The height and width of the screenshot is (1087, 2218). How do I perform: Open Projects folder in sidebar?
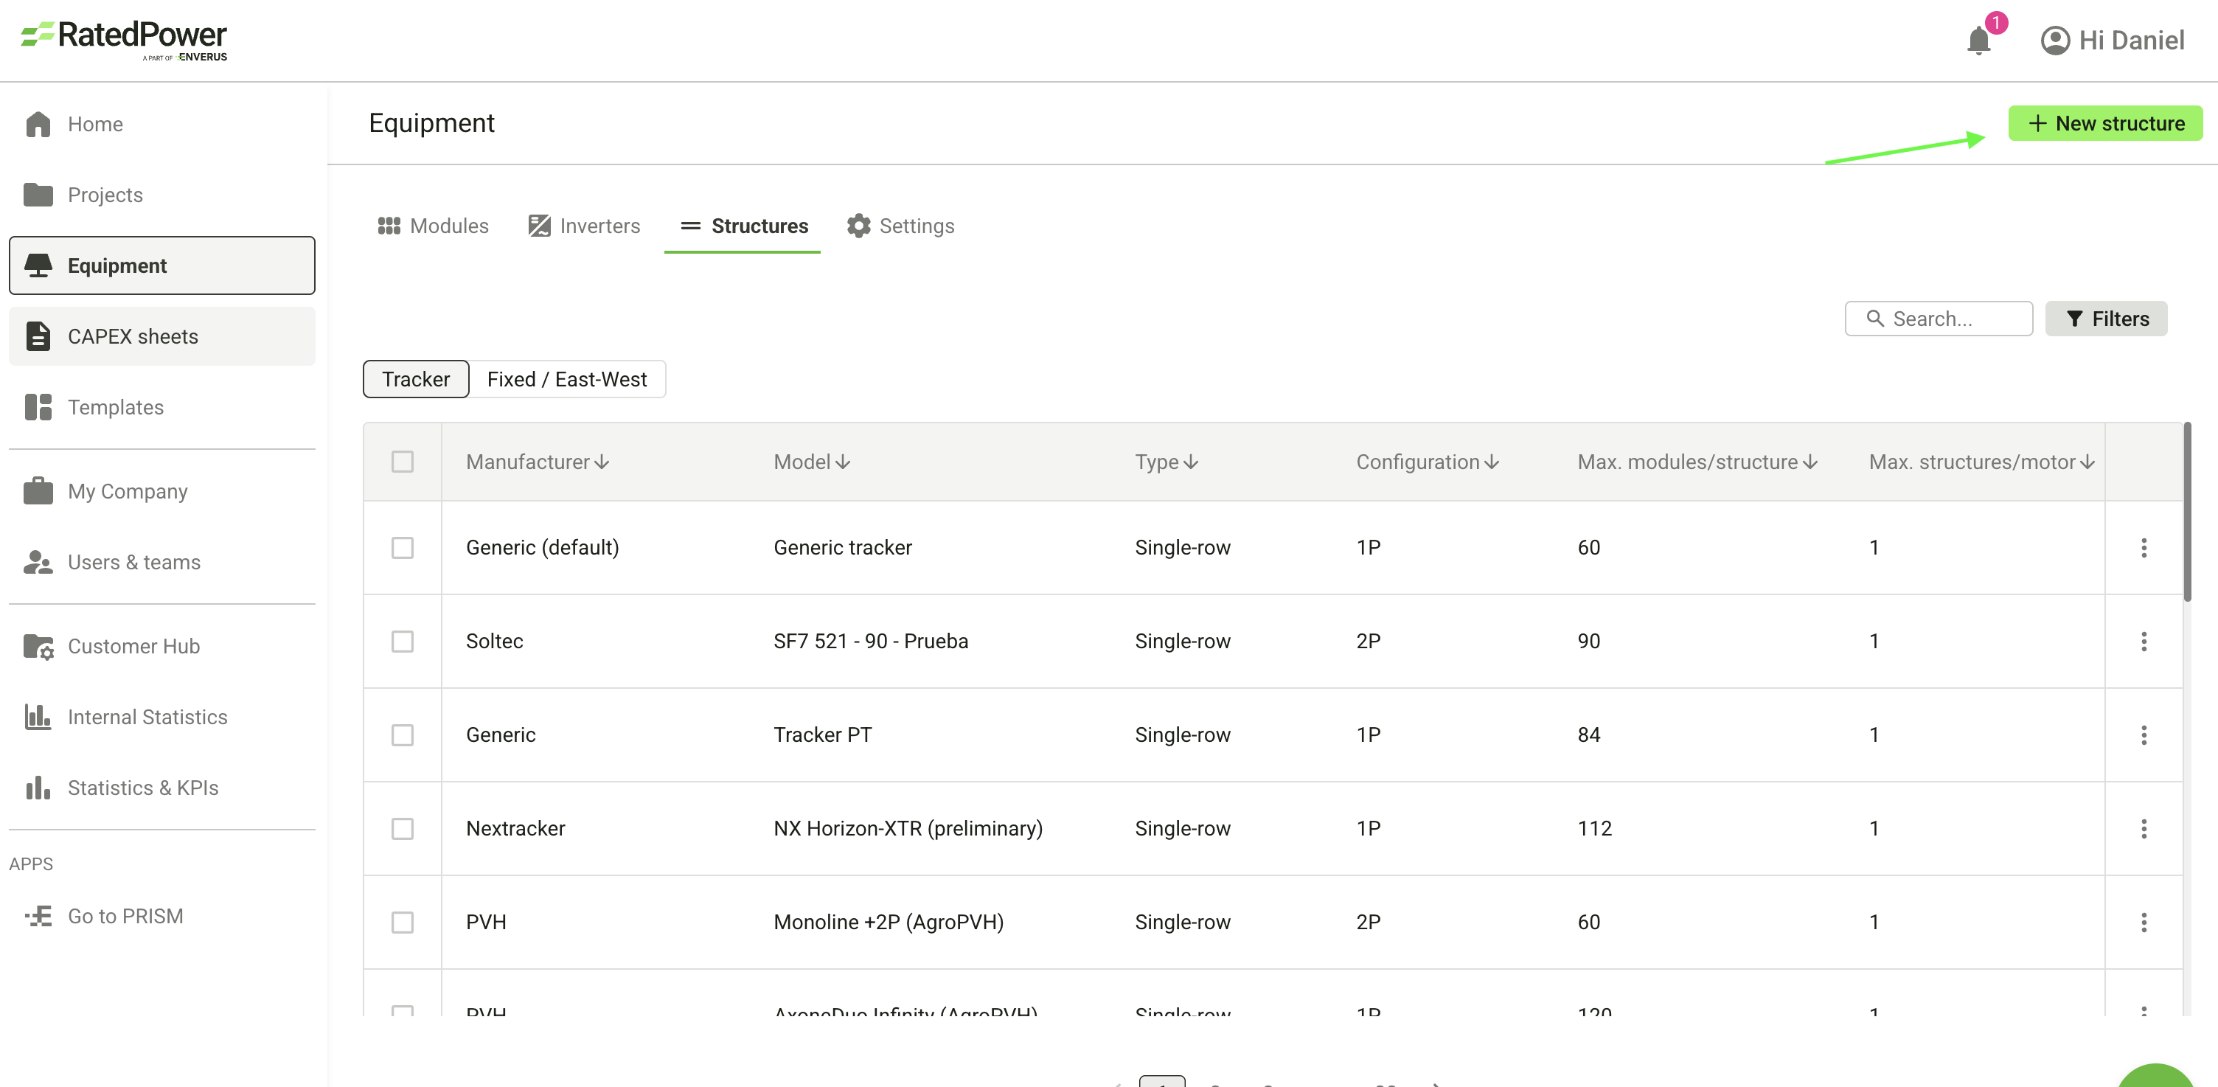[x=162, y=195]
